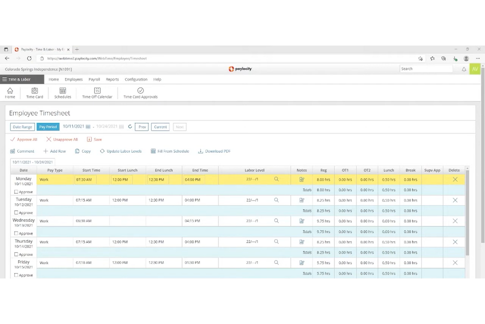Viewport: 485px width, 324px height.
Task: Click the notification bell icon
Action: 464,69
